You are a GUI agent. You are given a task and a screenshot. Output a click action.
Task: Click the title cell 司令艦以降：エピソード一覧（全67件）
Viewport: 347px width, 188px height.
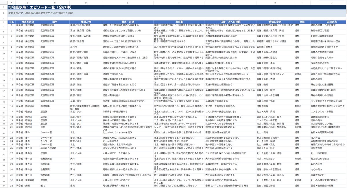coord(177,7)
